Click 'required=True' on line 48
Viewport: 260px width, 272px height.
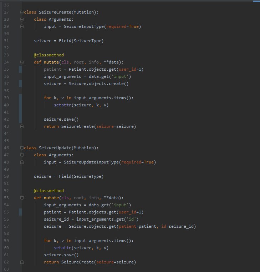(x=137, y=162)
